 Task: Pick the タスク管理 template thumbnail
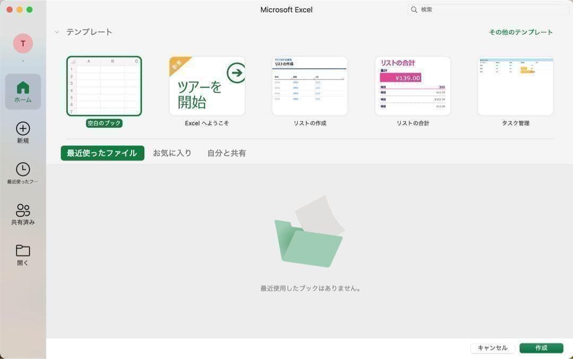click(515, 86)
